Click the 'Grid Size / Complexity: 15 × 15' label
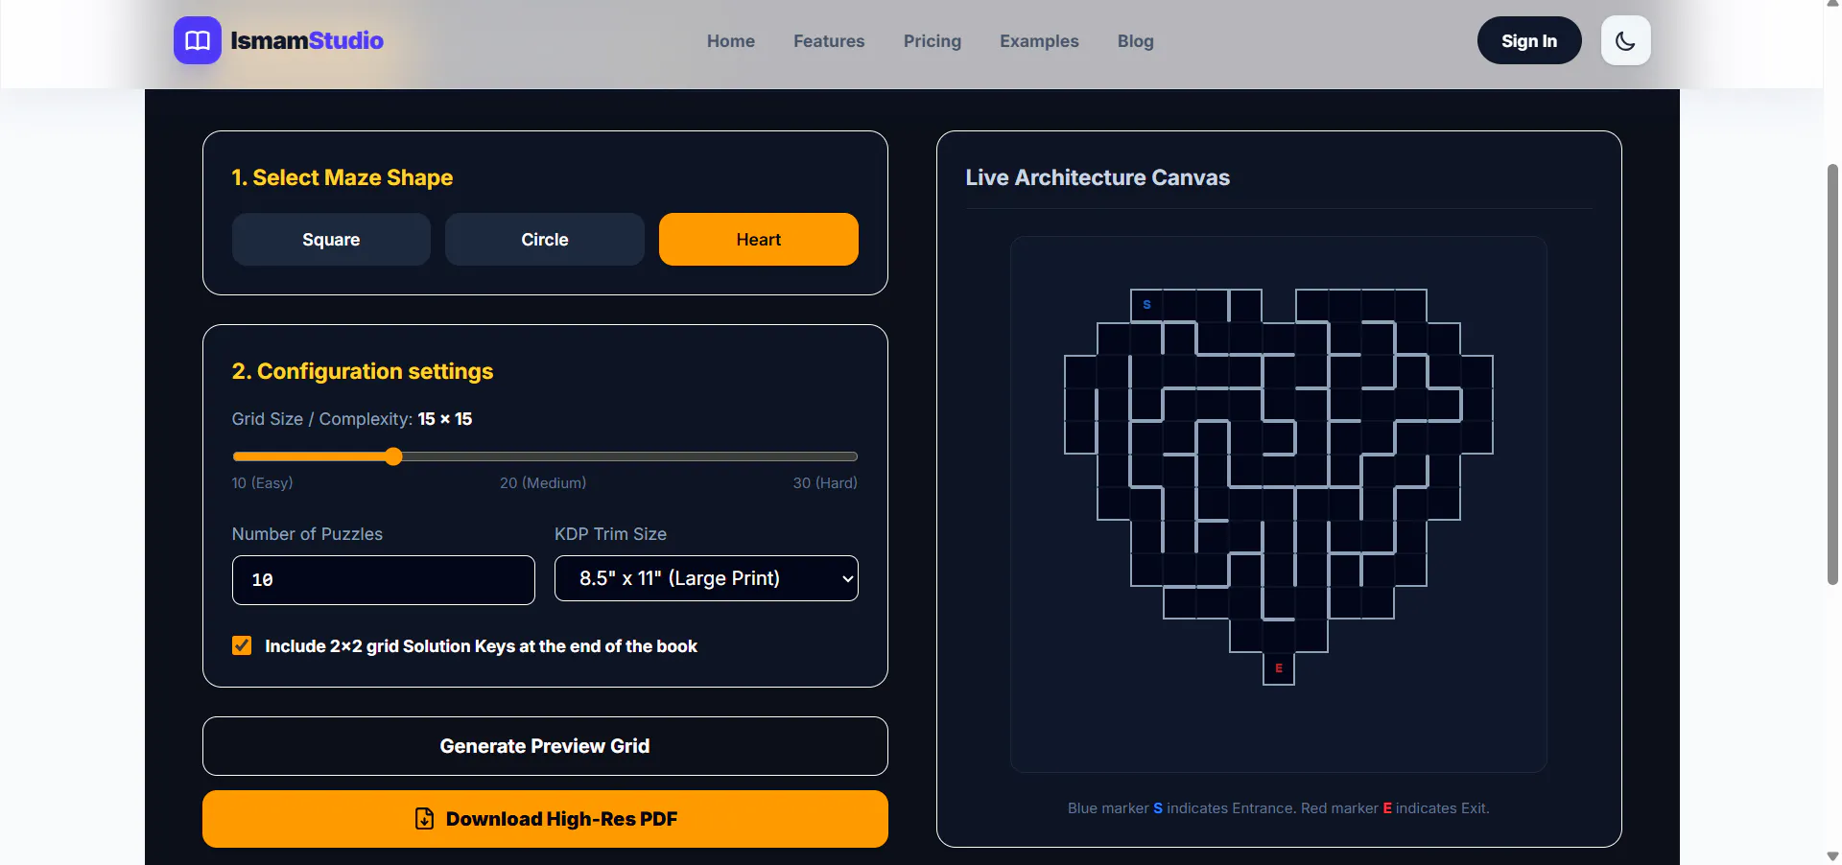The width and height of the screenshot is (1842, 865). (352, 419)
